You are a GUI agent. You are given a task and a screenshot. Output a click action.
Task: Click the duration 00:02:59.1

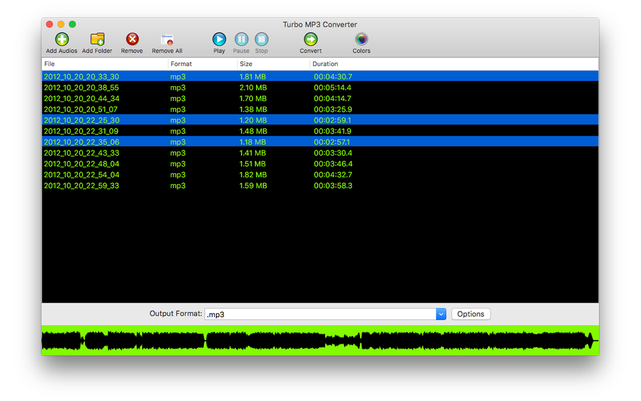coord(333,120)
